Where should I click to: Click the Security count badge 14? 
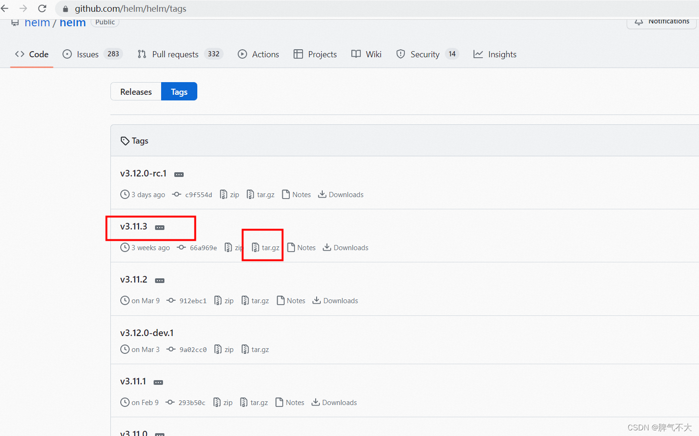click(452, 54)
